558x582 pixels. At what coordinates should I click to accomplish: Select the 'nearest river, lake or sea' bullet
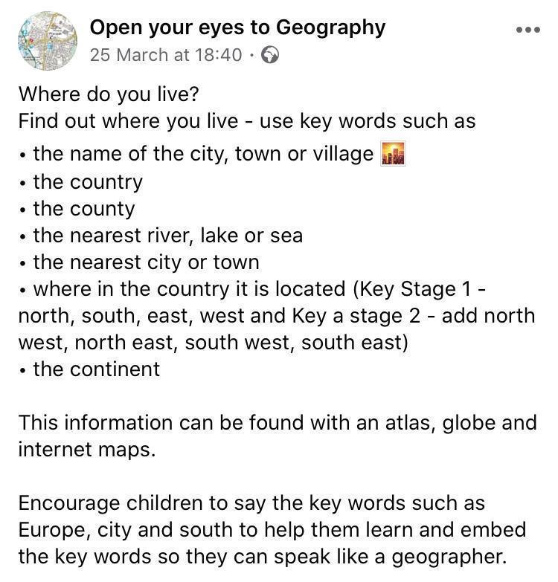tap(167, 236)
